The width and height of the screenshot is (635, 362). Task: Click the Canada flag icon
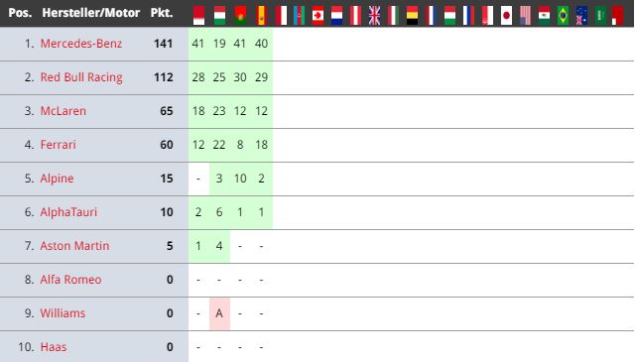click(317, 16)
